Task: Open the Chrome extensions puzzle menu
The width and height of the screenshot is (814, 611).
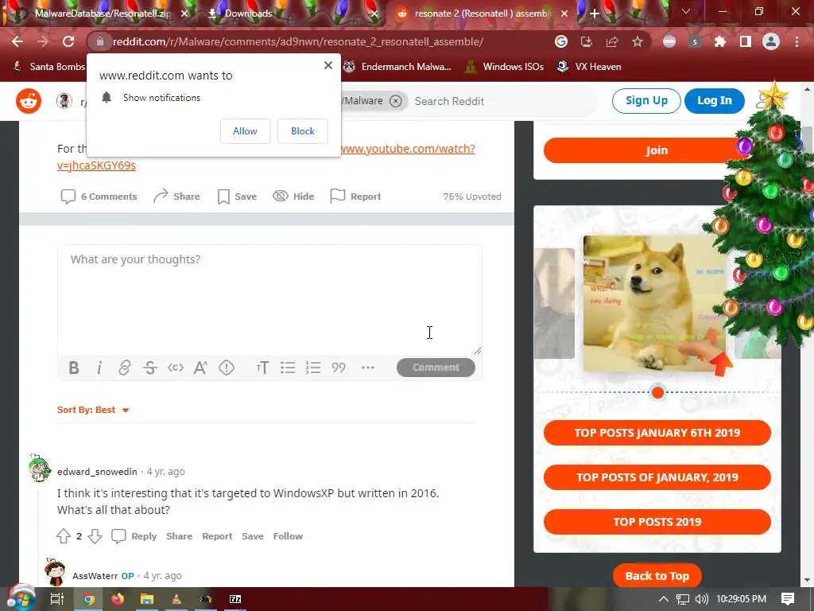Action: pos(720,41)
